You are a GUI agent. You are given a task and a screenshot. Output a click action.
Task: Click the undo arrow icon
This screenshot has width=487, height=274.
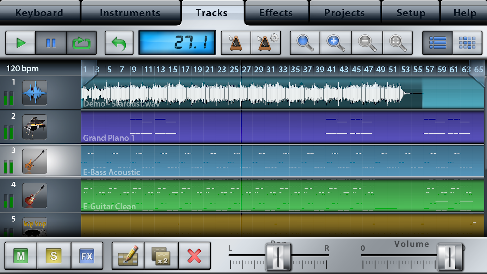click(x=119, y=43)
